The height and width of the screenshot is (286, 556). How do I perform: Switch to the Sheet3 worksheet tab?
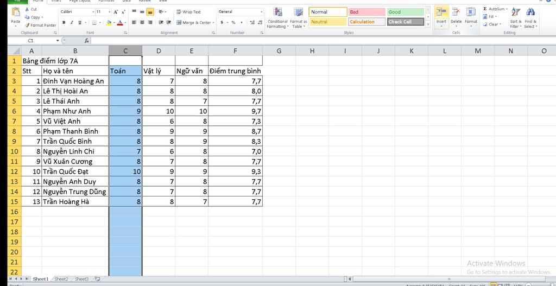click(81, 279)
